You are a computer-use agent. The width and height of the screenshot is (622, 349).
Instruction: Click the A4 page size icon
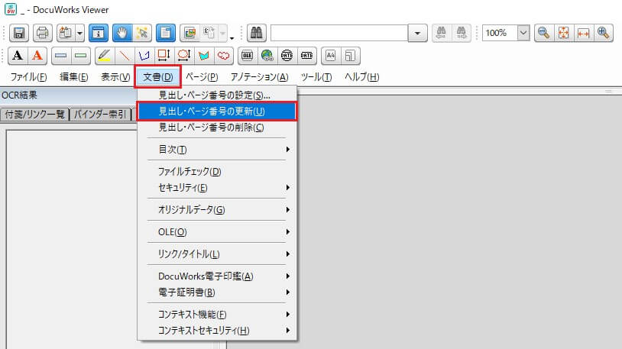click(330, 56)
